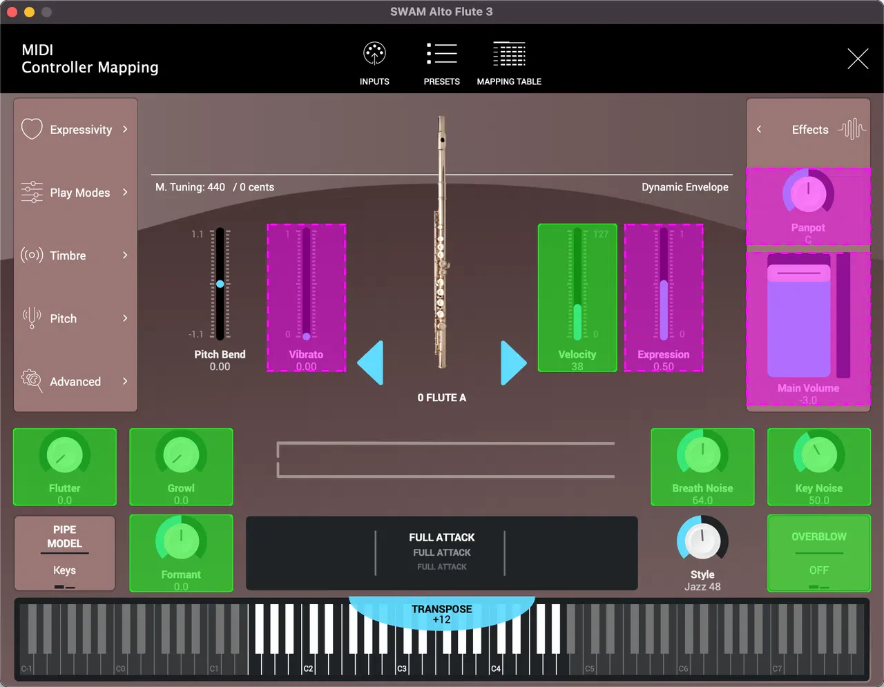Image resolution: width=884 pixels, height=687 pixels.
Task: Open the Play Modes menu item
Action: tap(75, 193)
